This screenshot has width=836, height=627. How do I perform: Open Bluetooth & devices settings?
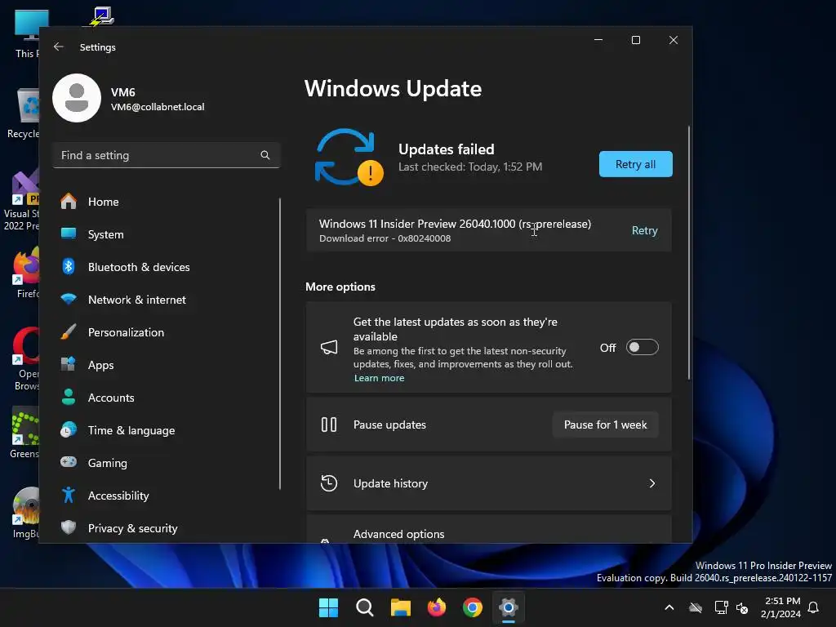click(x=167, y=267)
